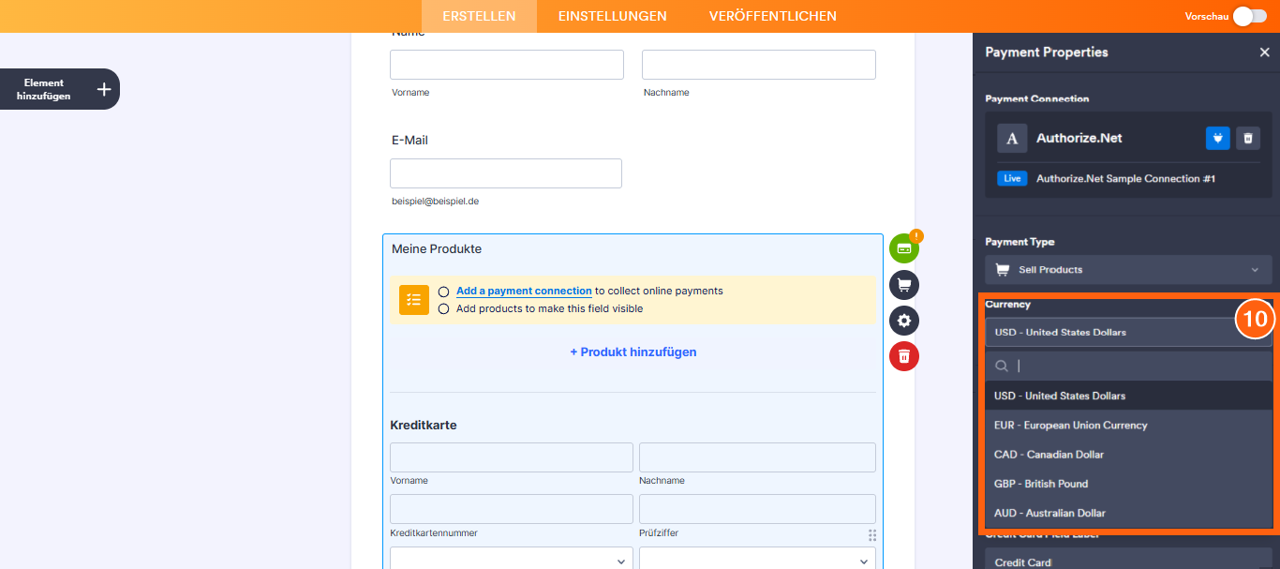
Task: Click the Element hinzufügen button
Action: (59, 89)
